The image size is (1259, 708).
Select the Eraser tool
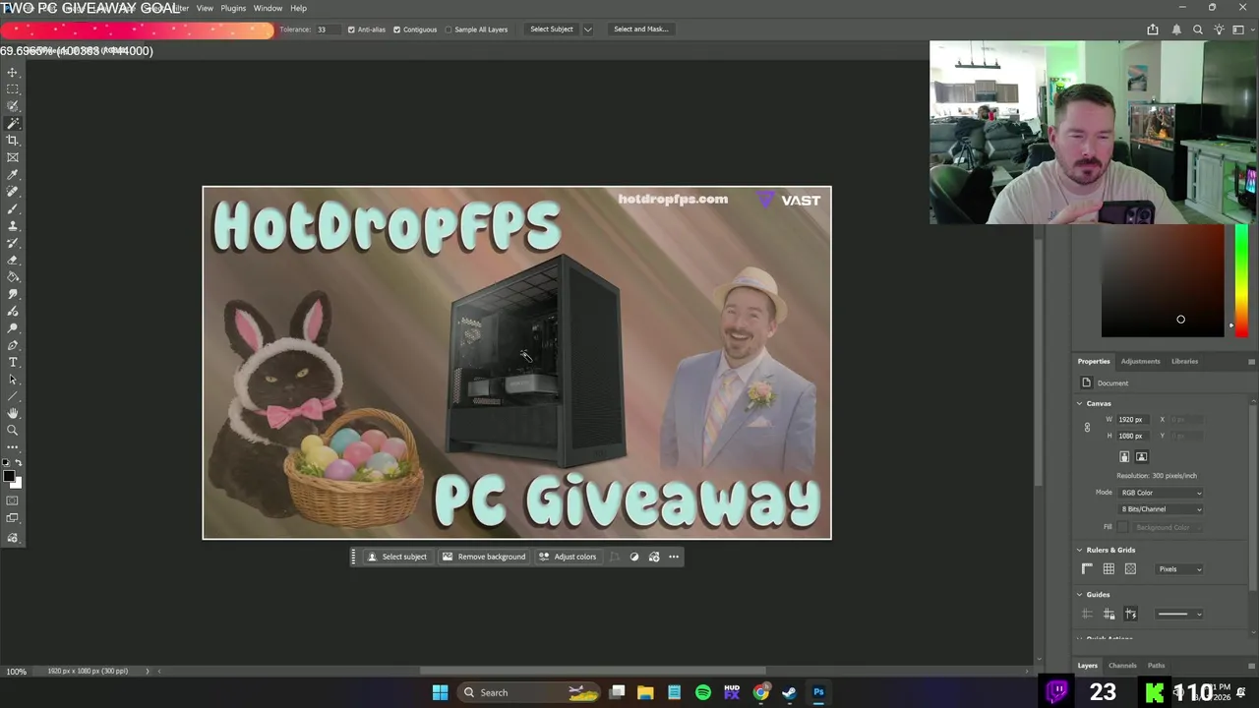pyautogui.click(x=13, y=261)
